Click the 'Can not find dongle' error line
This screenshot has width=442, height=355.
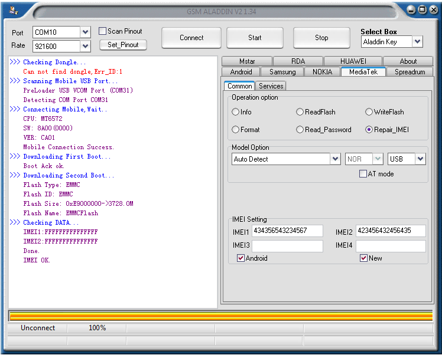click(x=73, y=71)
